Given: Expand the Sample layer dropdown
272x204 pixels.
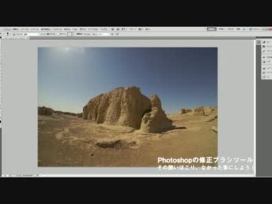Looking at the screenshot, I should pos(101,34).
